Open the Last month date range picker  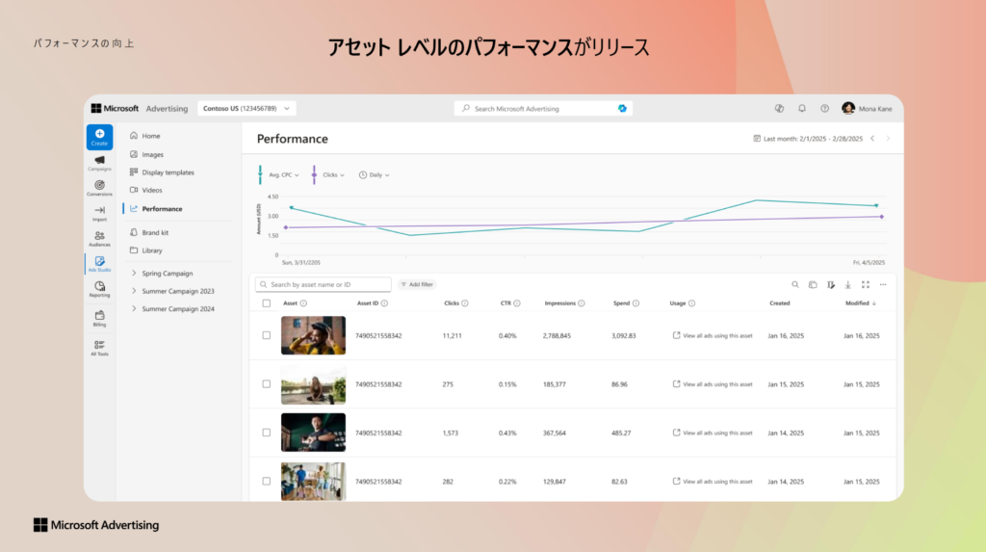coord(808,139)
